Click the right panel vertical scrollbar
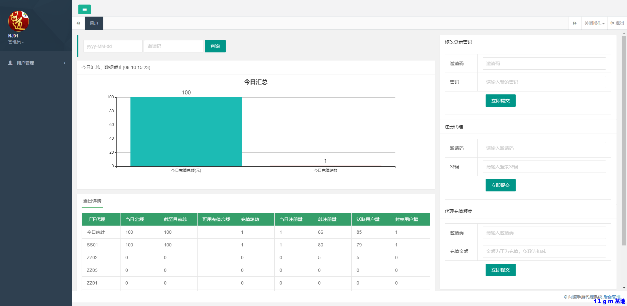The image size is (627, 306). (x=624, y=140)
